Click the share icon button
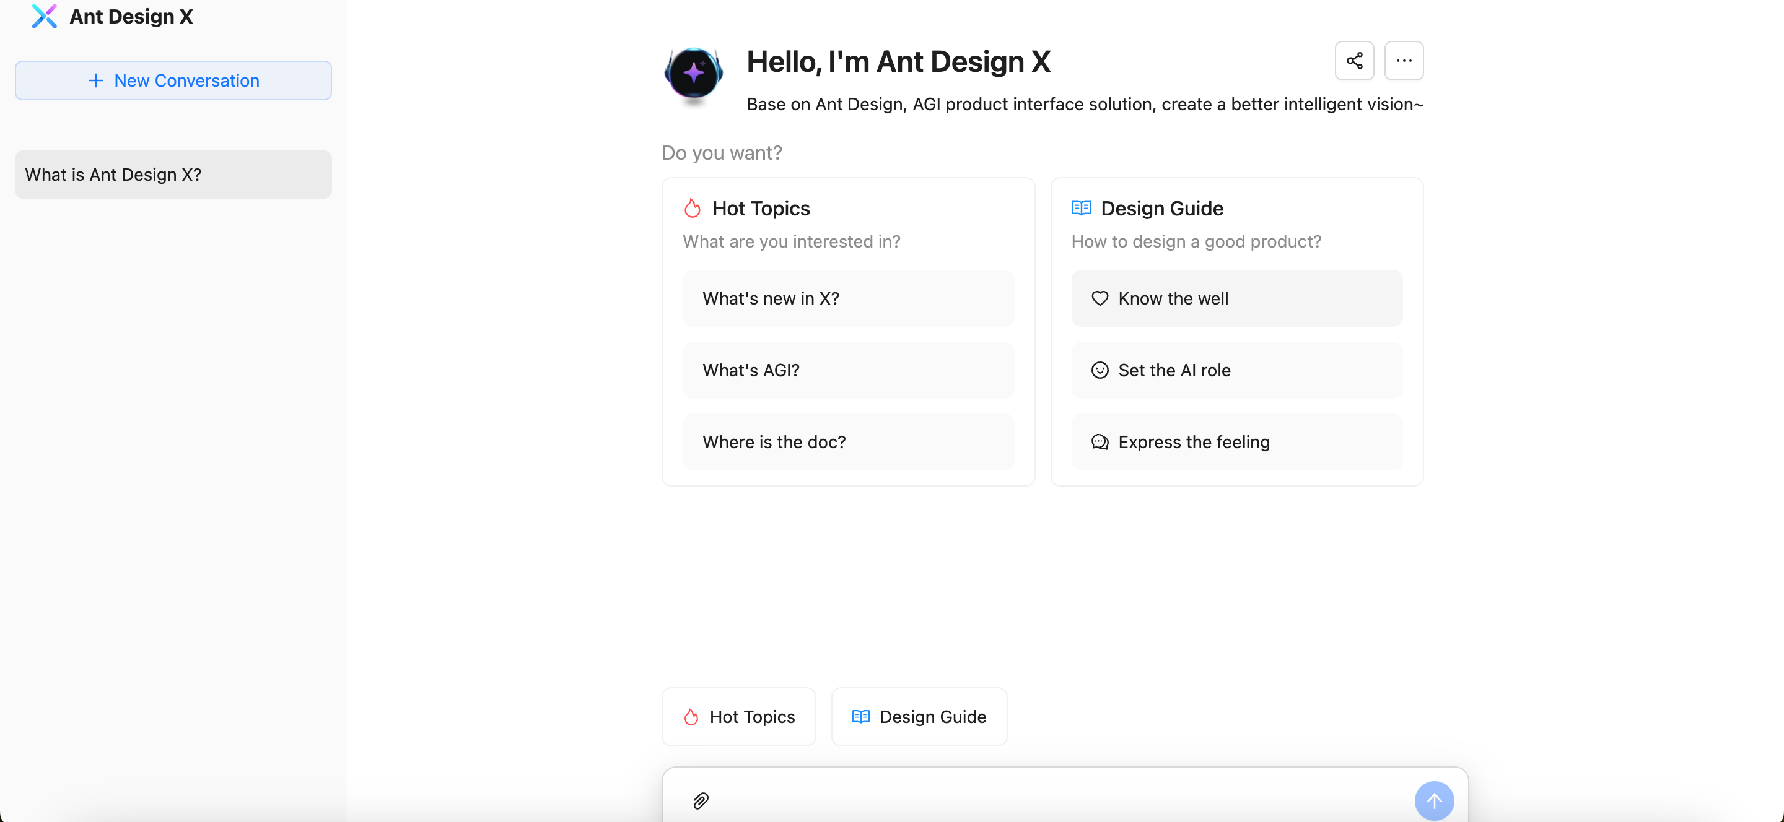Screen dimensions: 1784x822 point(1354,61)
